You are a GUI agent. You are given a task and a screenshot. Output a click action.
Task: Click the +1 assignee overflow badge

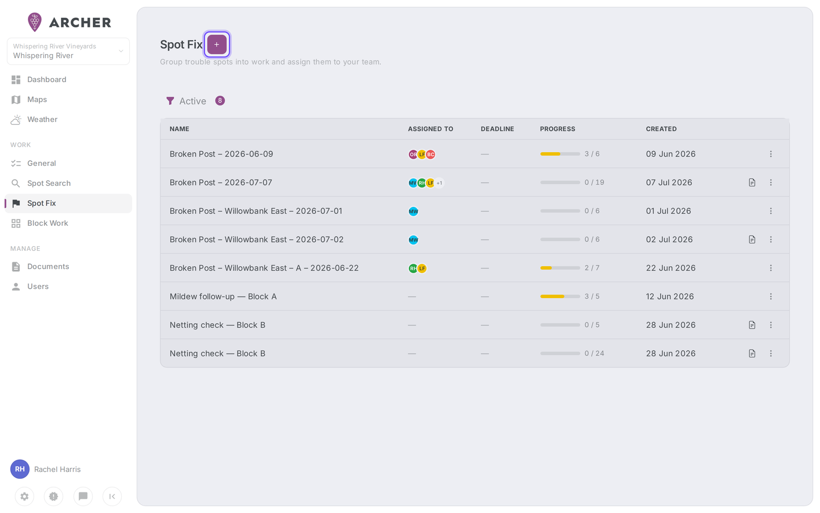(439, 183)
